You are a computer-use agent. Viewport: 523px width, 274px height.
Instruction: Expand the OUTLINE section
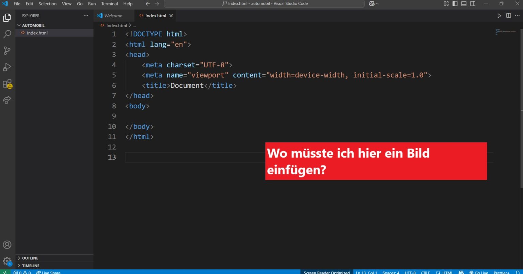tap(29, 258)
